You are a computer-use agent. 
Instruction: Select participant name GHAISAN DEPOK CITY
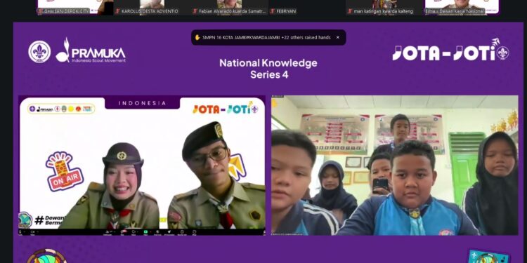coord(66,11)
